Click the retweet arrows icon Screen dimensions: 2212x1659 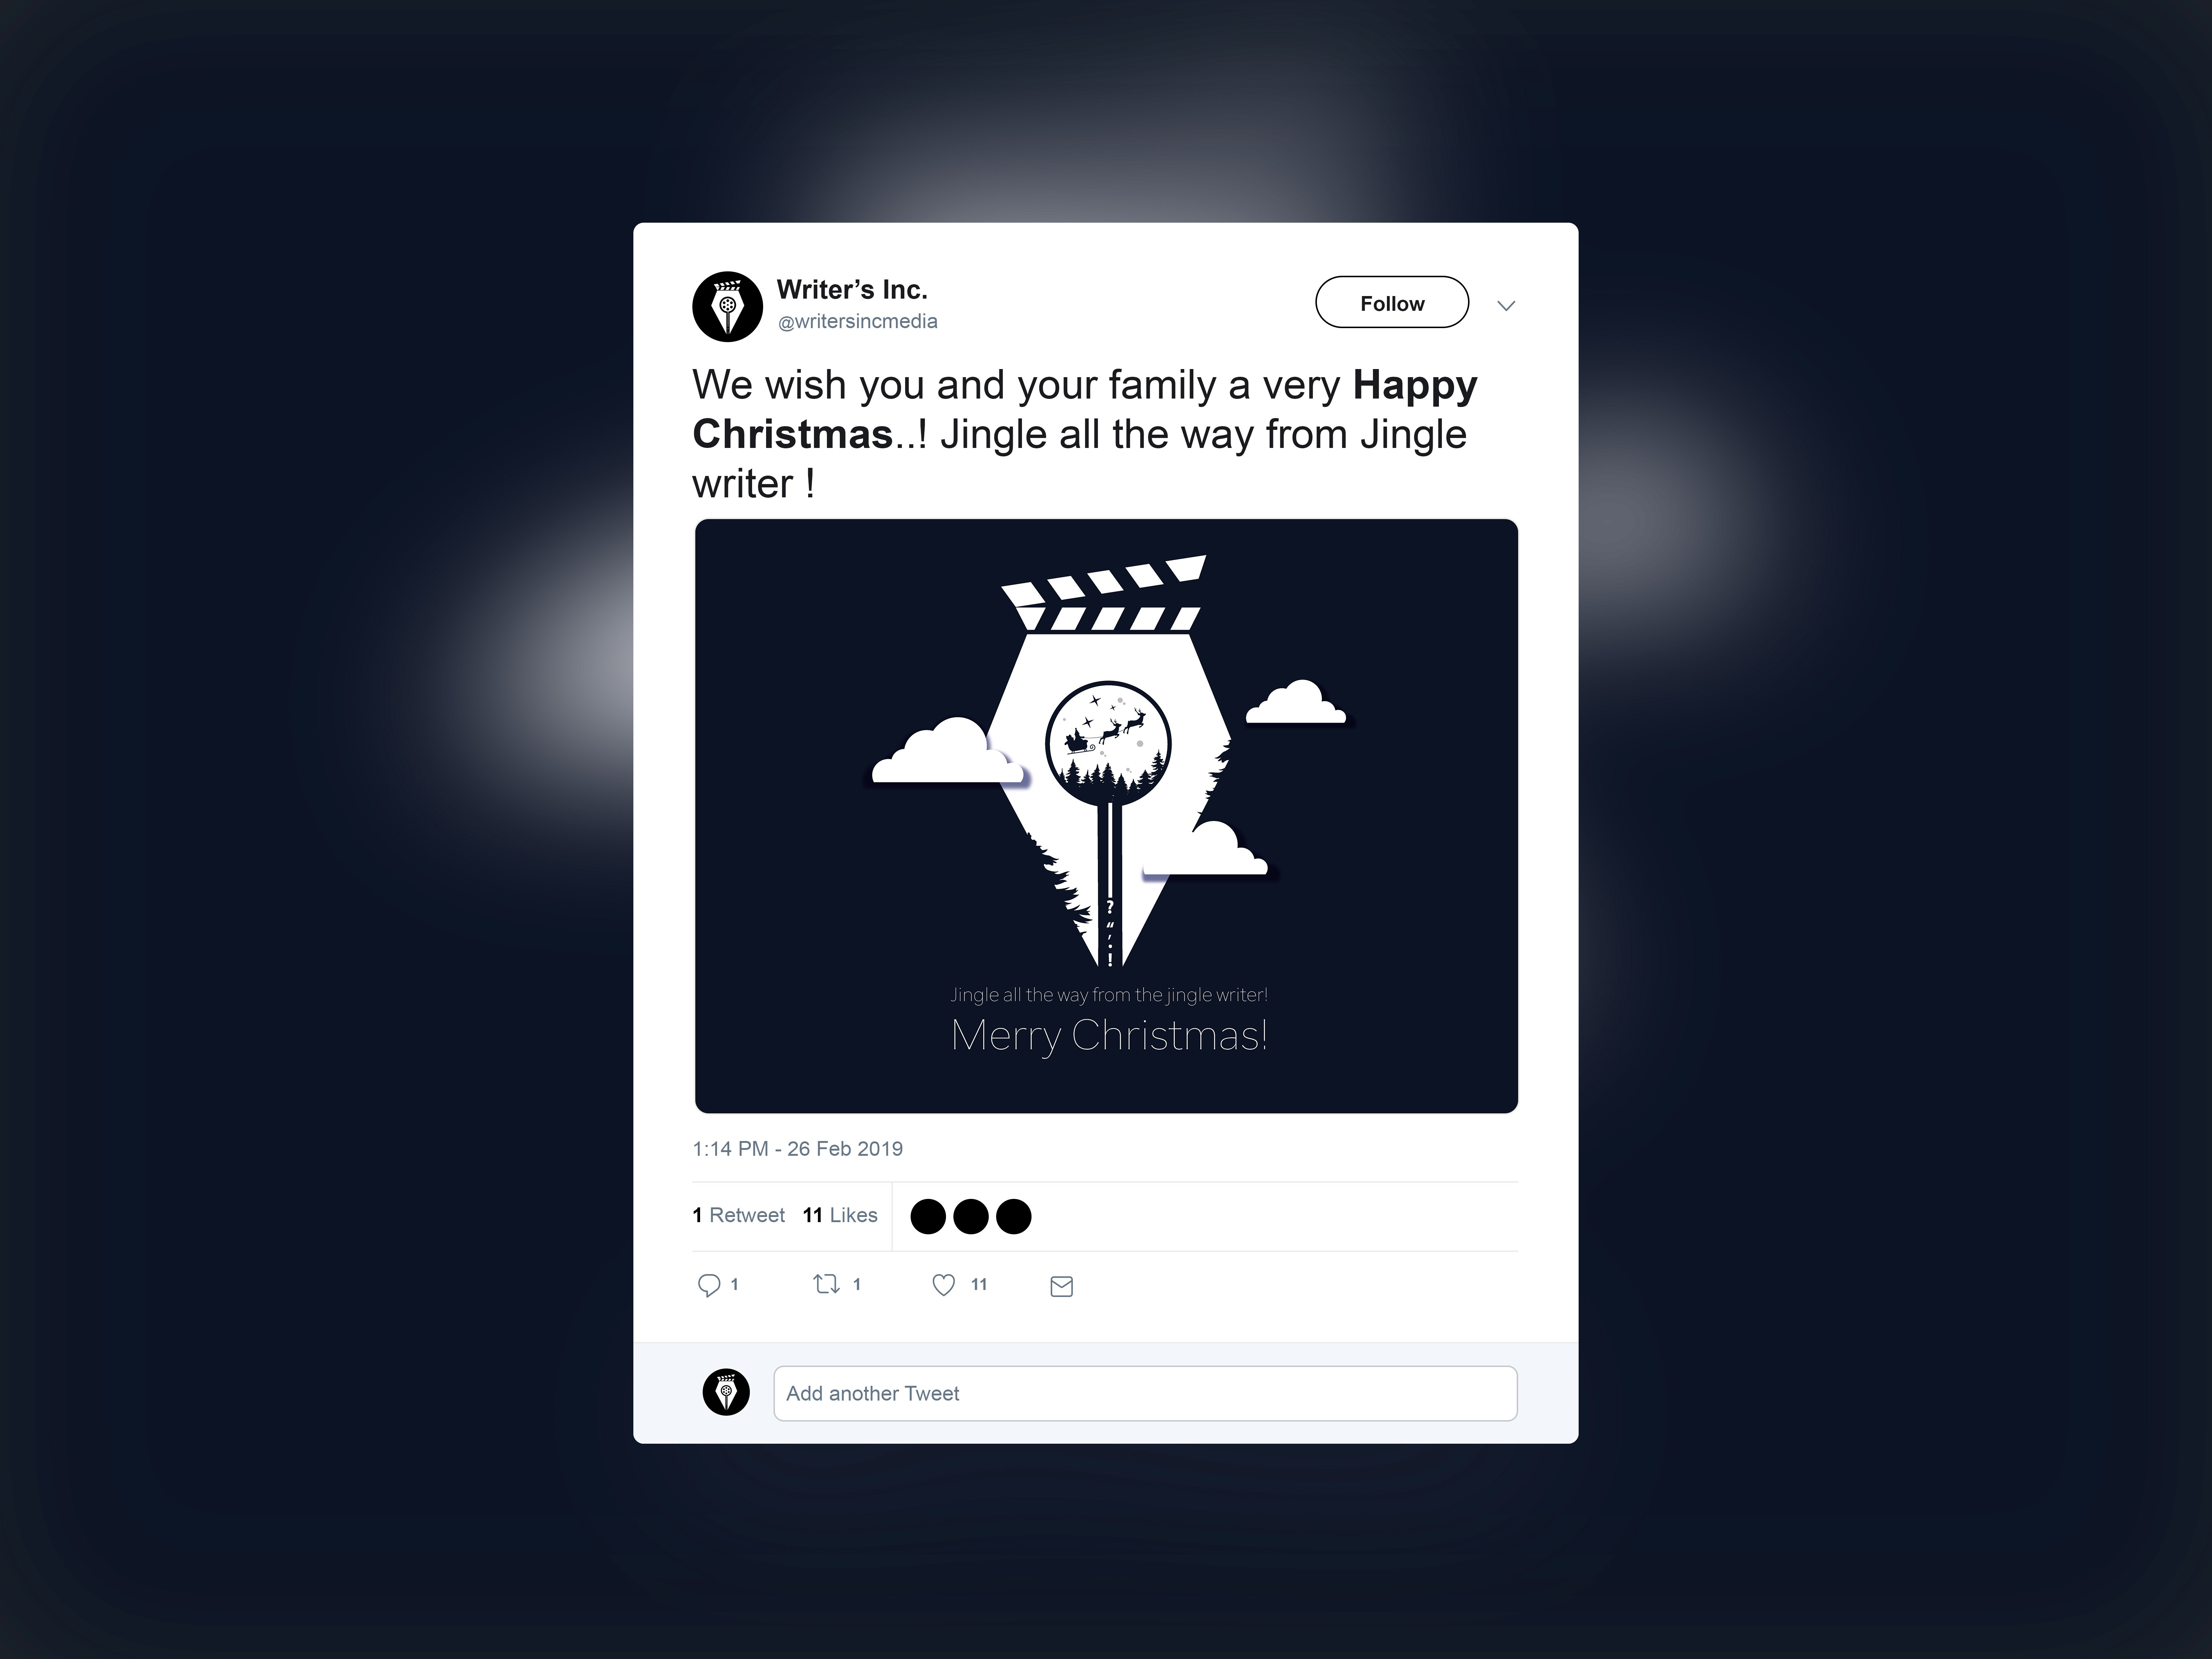[826, 1284]
